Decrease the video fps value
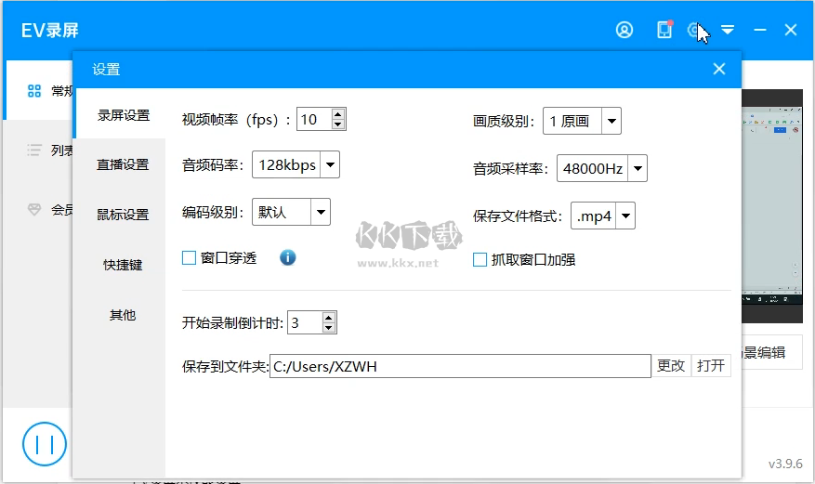The image size is (815, 484). (338, 124)
